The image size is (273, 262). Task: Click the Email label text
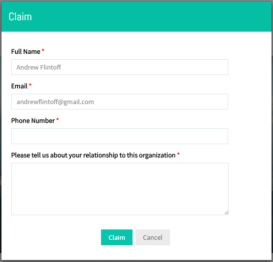[19, 86]
